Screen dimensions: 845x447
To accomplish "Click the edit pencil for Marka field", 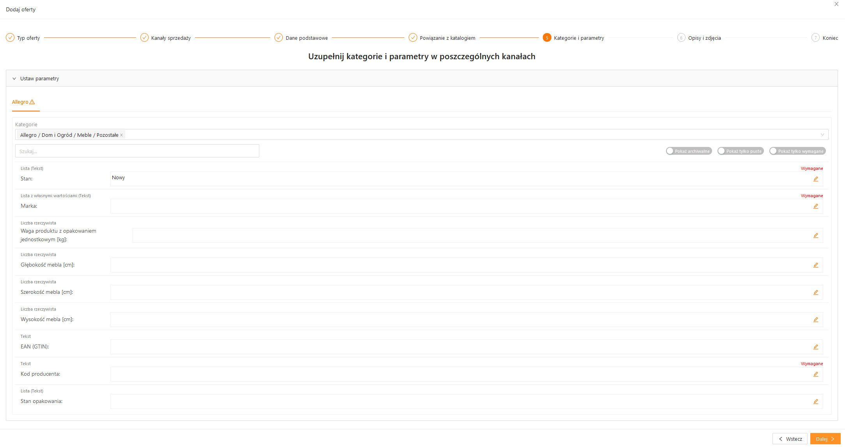I will click(x=815, y=206).
